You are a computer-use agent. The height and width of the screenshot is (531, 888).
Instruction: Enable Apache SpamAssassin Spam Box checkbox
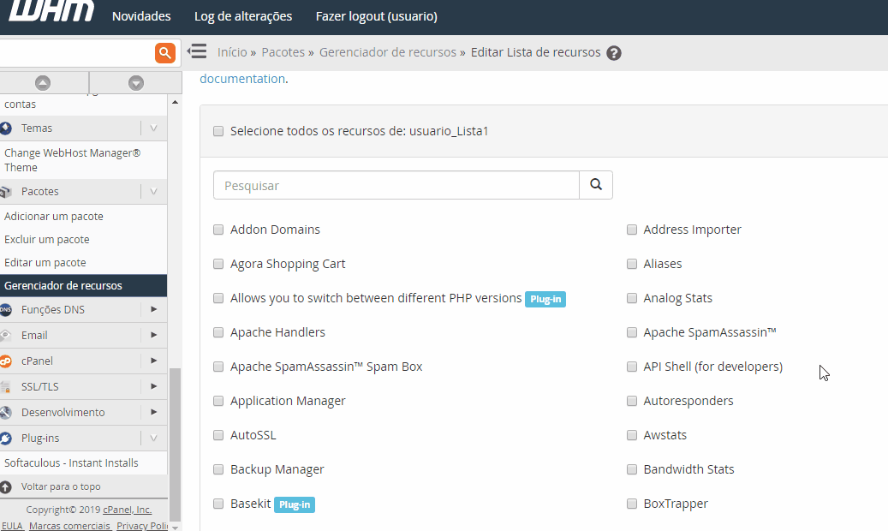(x=218, y=367)
